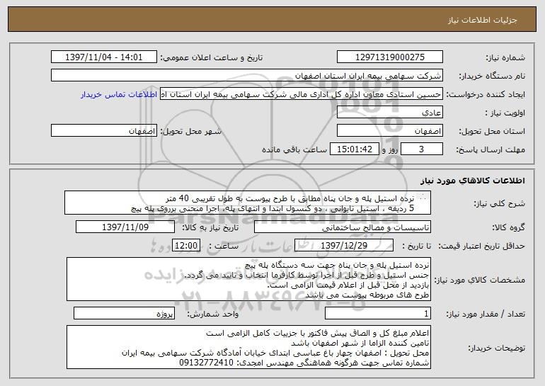Select the price validity date 1397/12/29
Screen dimensions: 545x386
pos(344,246)
